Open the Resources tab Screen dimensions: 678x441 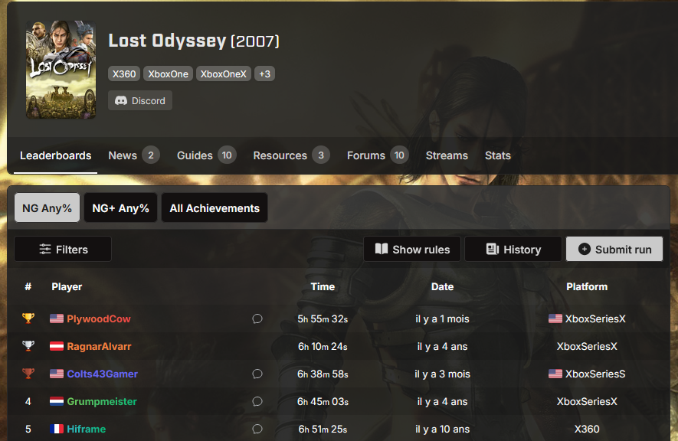tap(291, 155)
